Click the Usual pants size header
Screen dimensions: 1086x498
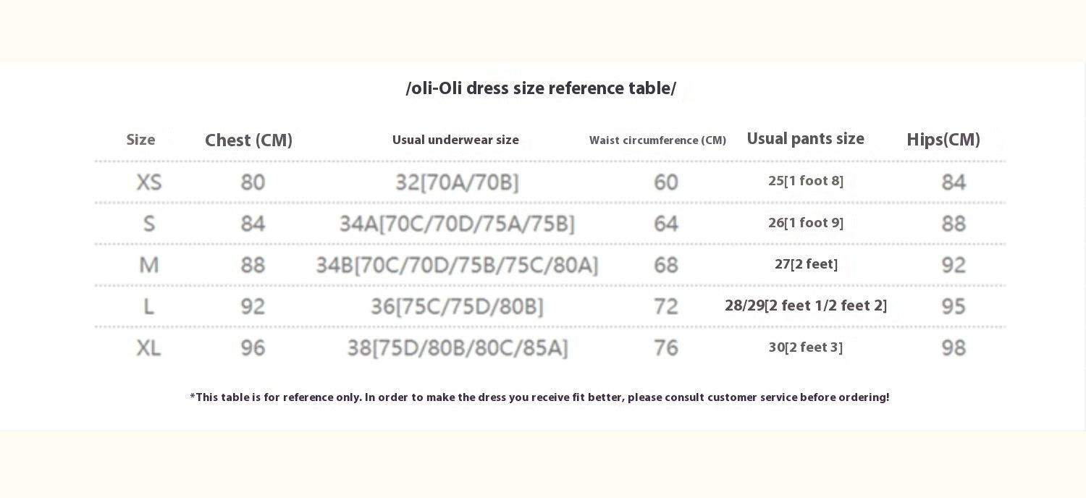(x=805, y=139)
